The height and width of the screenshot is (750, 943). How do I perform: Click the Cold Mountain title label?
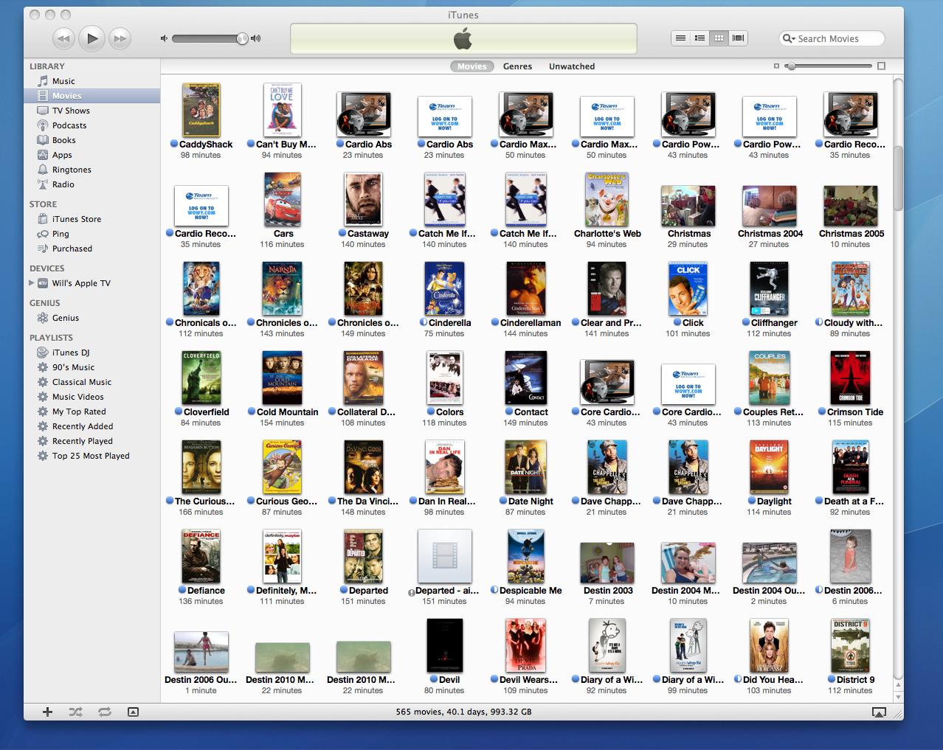pyautogui.click(x=287, y=412)
